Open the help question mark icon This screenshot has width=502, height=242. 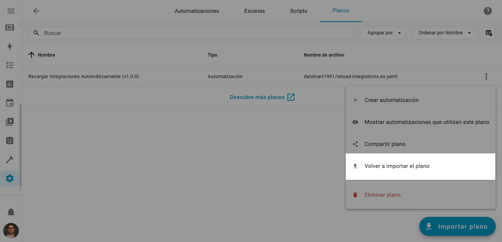click(488, 11)
